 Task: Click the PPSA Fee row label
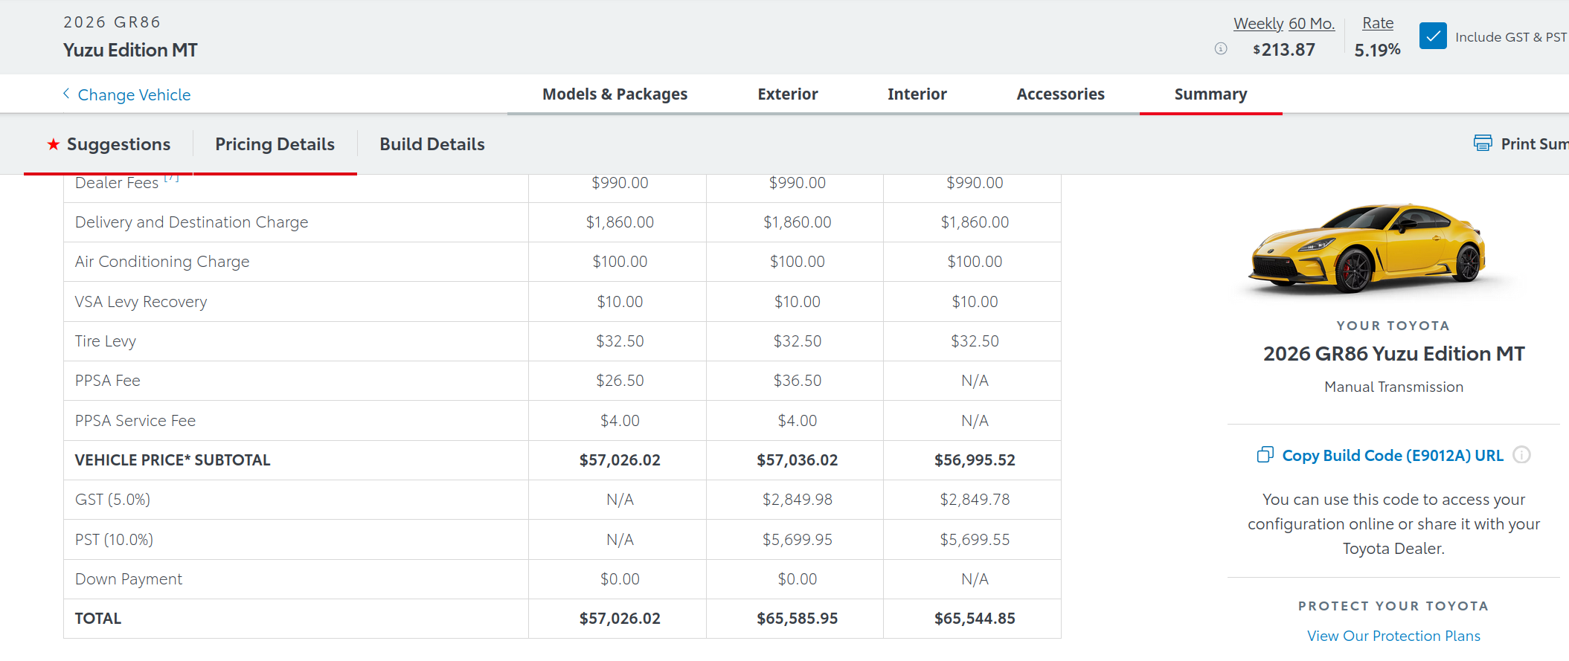pos(107,381)
